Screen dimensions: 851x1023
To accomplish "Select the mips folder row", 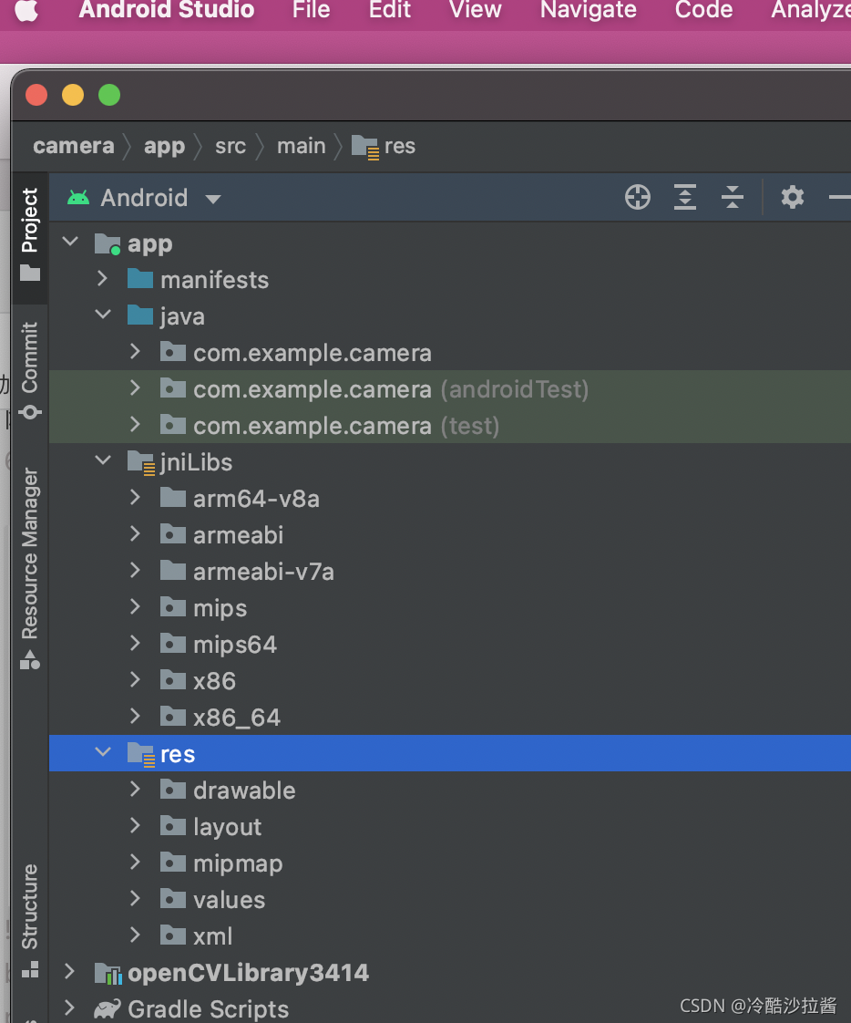I will pos(450,608).
